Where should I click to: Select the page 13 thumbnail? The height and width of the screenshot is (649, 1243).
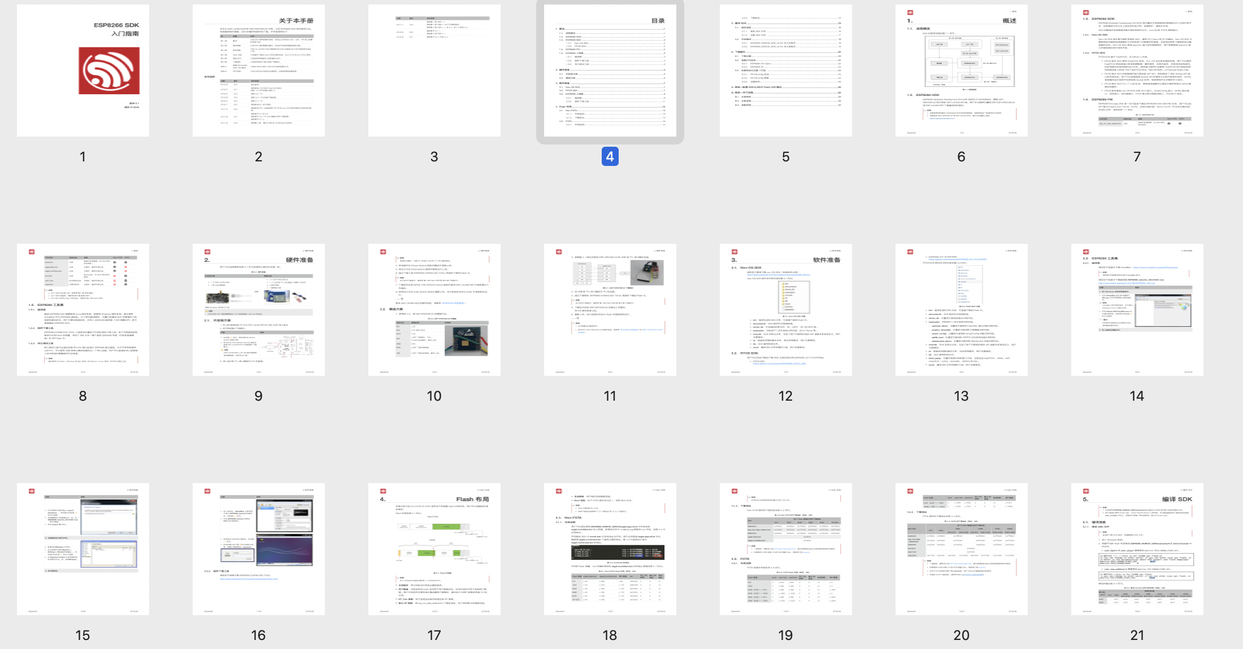tap(962, 310)
